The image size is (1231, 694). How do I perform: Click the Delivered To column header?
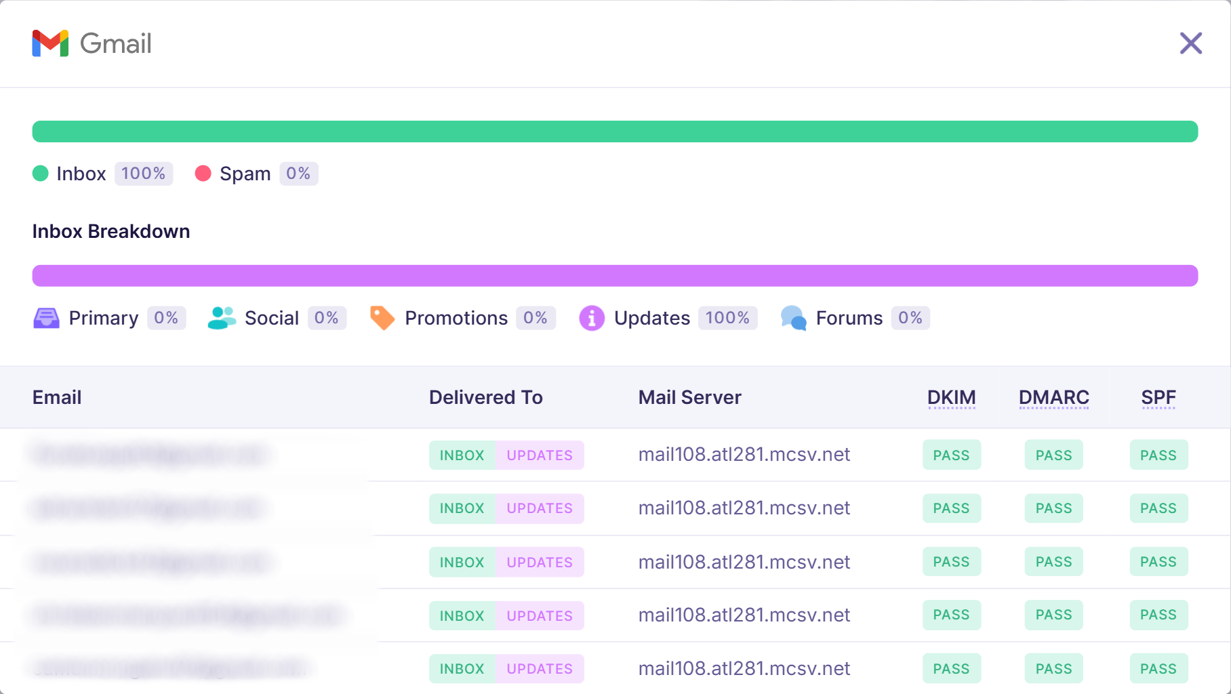tap(486, 397)
